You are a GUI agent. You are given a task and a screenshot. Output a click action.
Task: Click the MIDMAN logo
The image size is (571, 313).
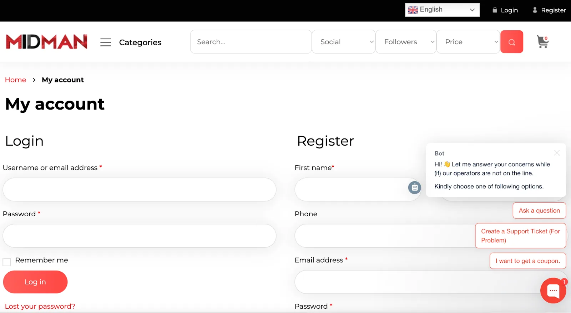pos(46,42)
